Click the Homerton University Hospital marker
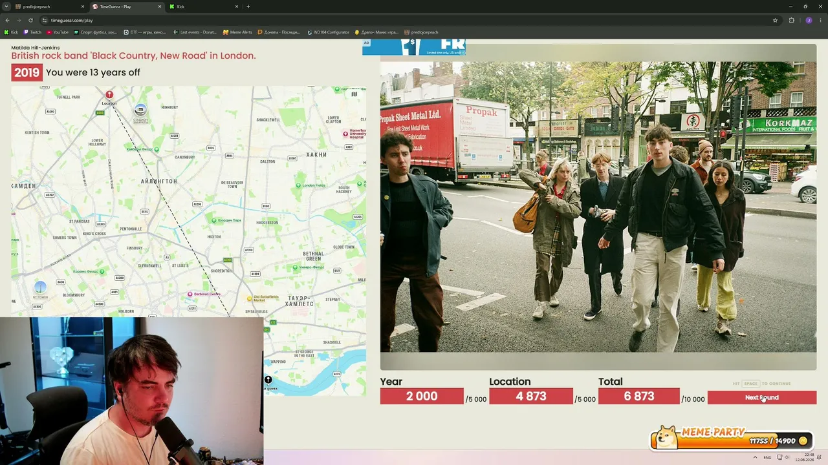This screenshot has width=828, height=465. point(345,134)
